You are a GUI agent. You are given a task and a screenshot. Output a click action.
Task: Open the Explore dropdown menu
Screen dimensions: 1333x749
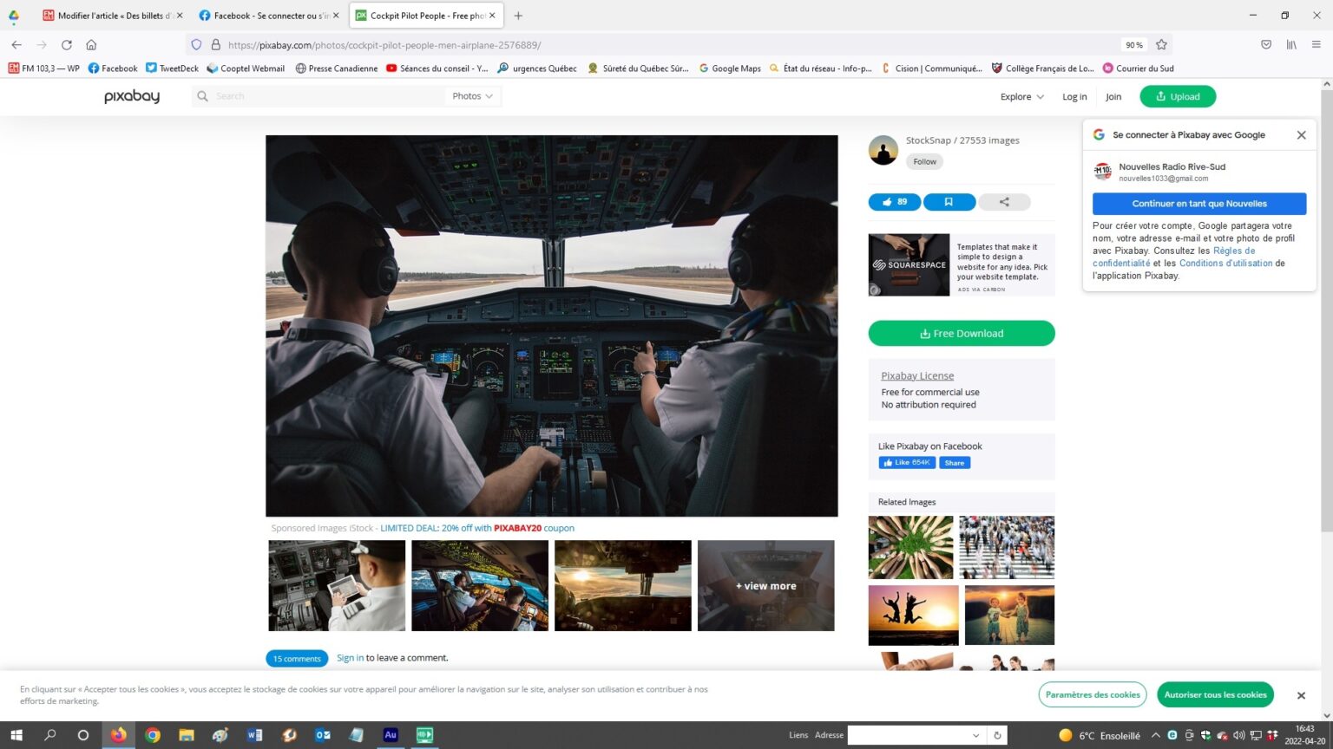pos(1021,97)
